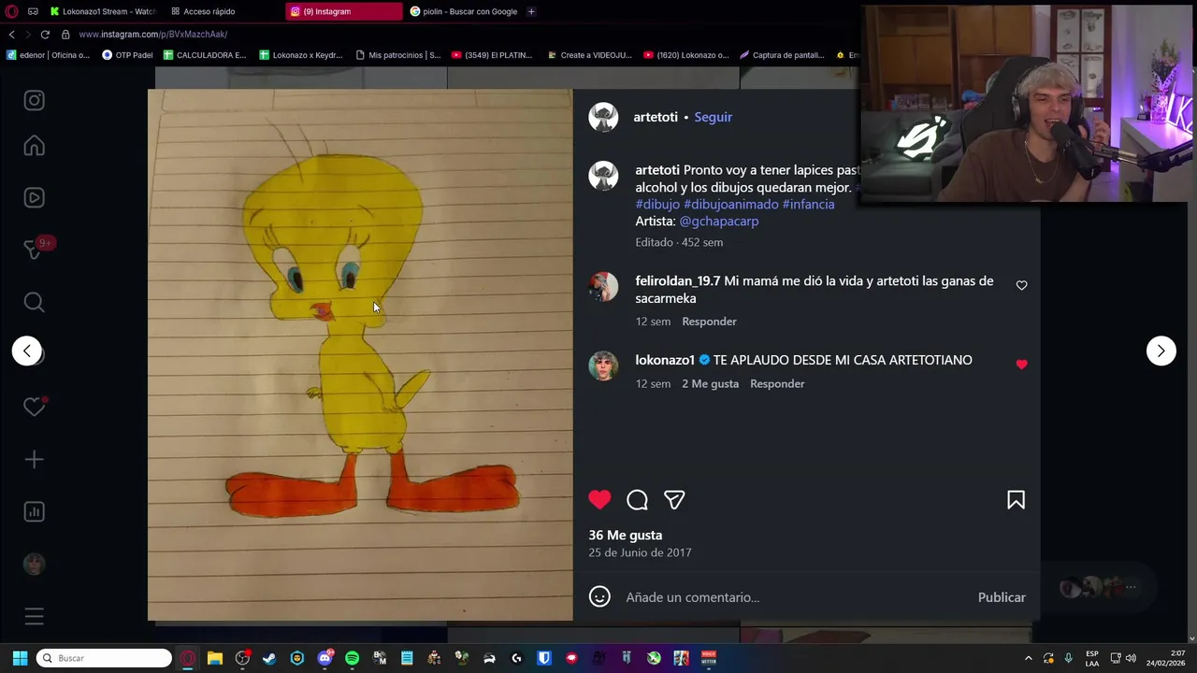This screenshot has height=673, width=1197.
Task: Open artetoti username in post header
Action: (x=656, y=117)
